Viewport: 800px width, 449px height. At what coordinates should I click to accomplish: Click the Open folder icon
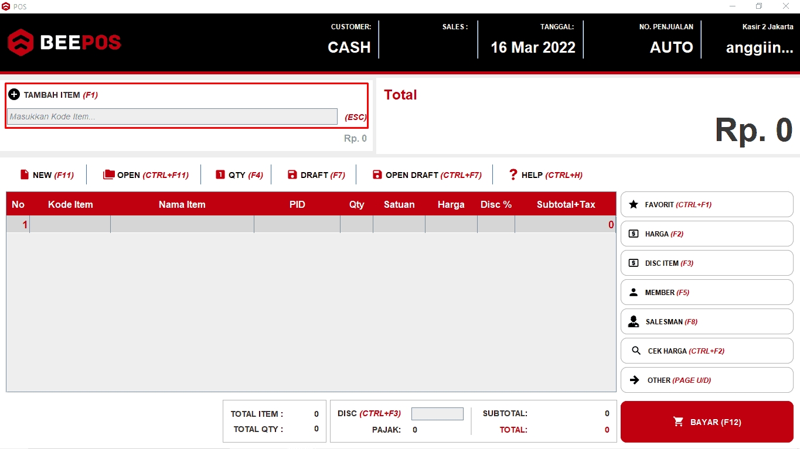tap(108, 174)
